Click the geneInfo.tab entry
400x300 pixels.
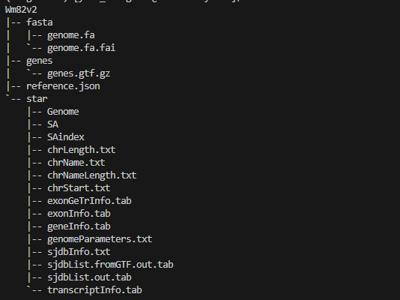click(79, 226)
